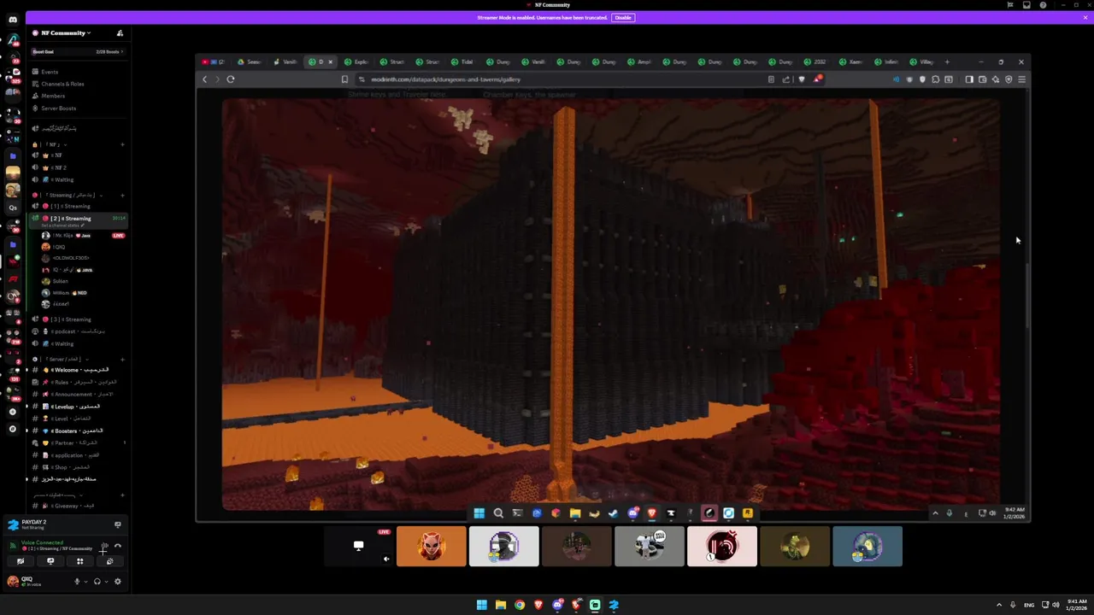Mute the live stream tile speaker icon
Viewport: 1094px width, 615px height.
(x=386, y=559)
